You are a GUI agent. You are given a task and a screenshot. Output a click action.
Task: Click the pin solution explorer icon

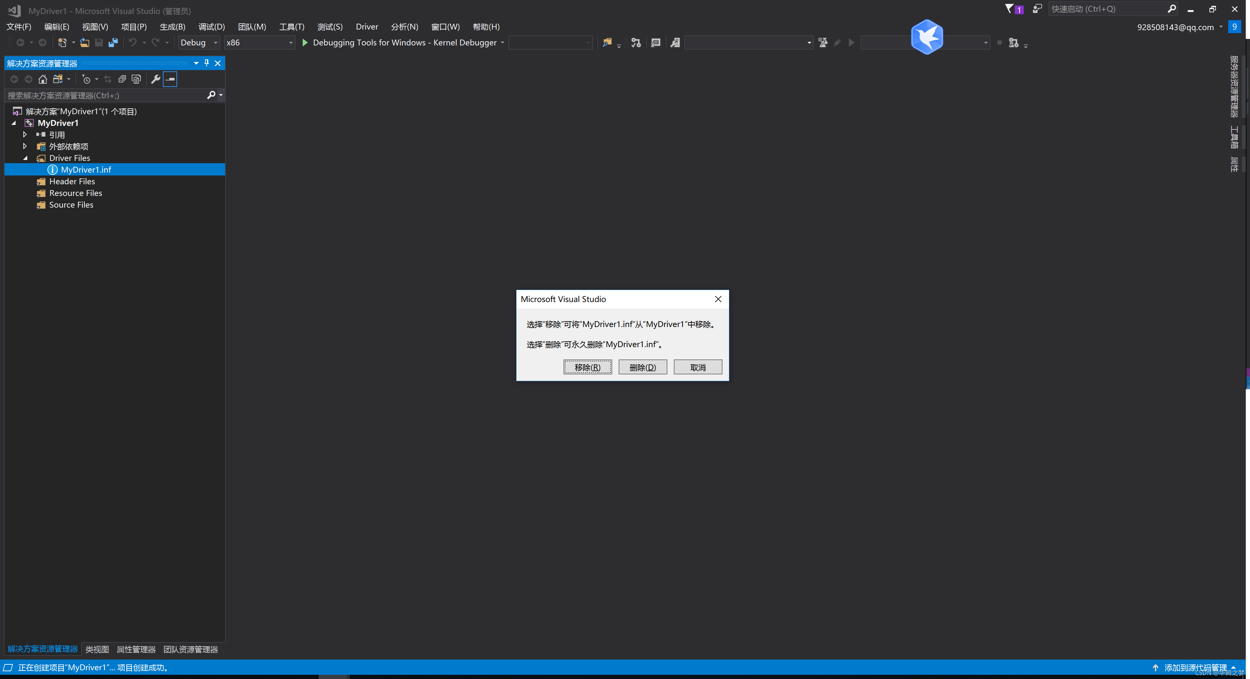click(x=207, y=63)
